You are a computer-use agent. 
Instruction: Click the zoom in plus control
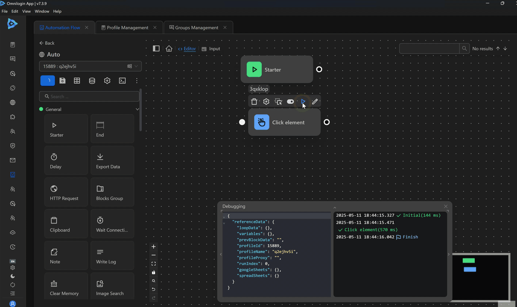pyautogui.click(x=154, y=246)
